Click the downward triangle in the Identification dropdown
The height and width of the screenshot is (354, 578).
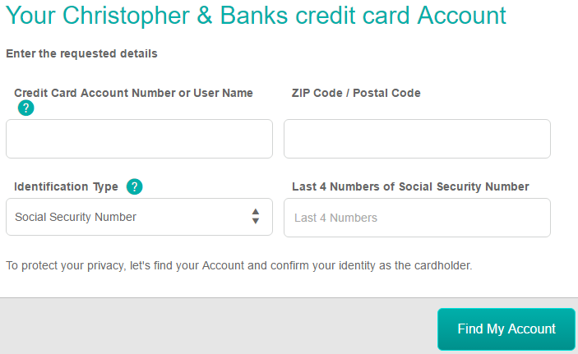click(256, 221)
